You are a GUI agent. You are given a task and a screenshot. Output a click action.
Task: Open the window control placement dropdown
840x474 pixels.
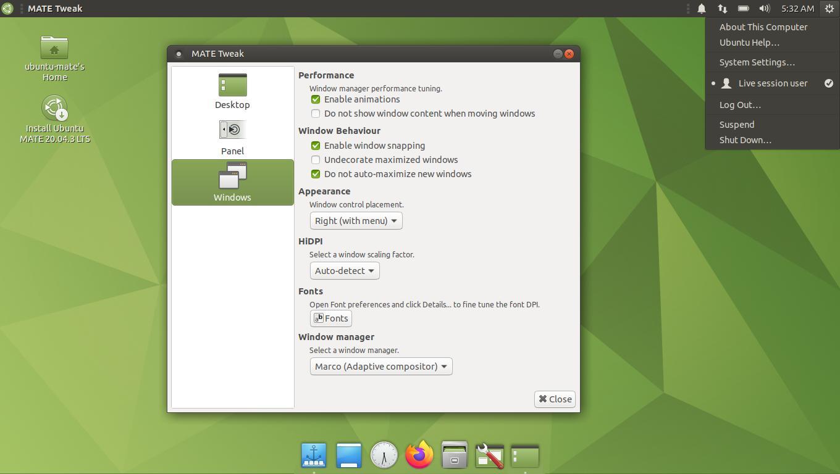point(356,220)
